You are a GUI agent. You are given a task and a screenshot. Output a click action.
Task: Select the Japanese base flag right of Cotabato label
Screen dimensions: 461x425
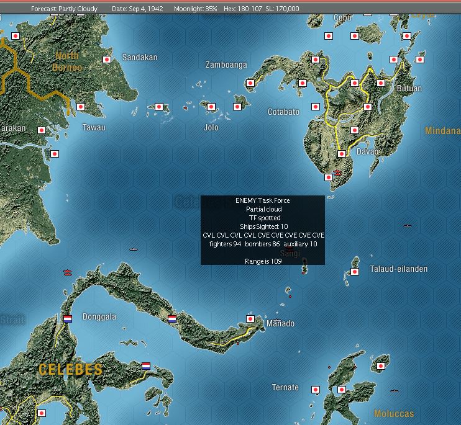pyautogui.click(x=316, y=107)
